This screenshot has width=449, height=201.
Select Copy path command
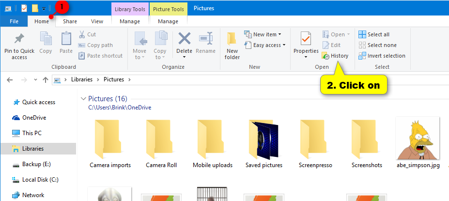95,45
